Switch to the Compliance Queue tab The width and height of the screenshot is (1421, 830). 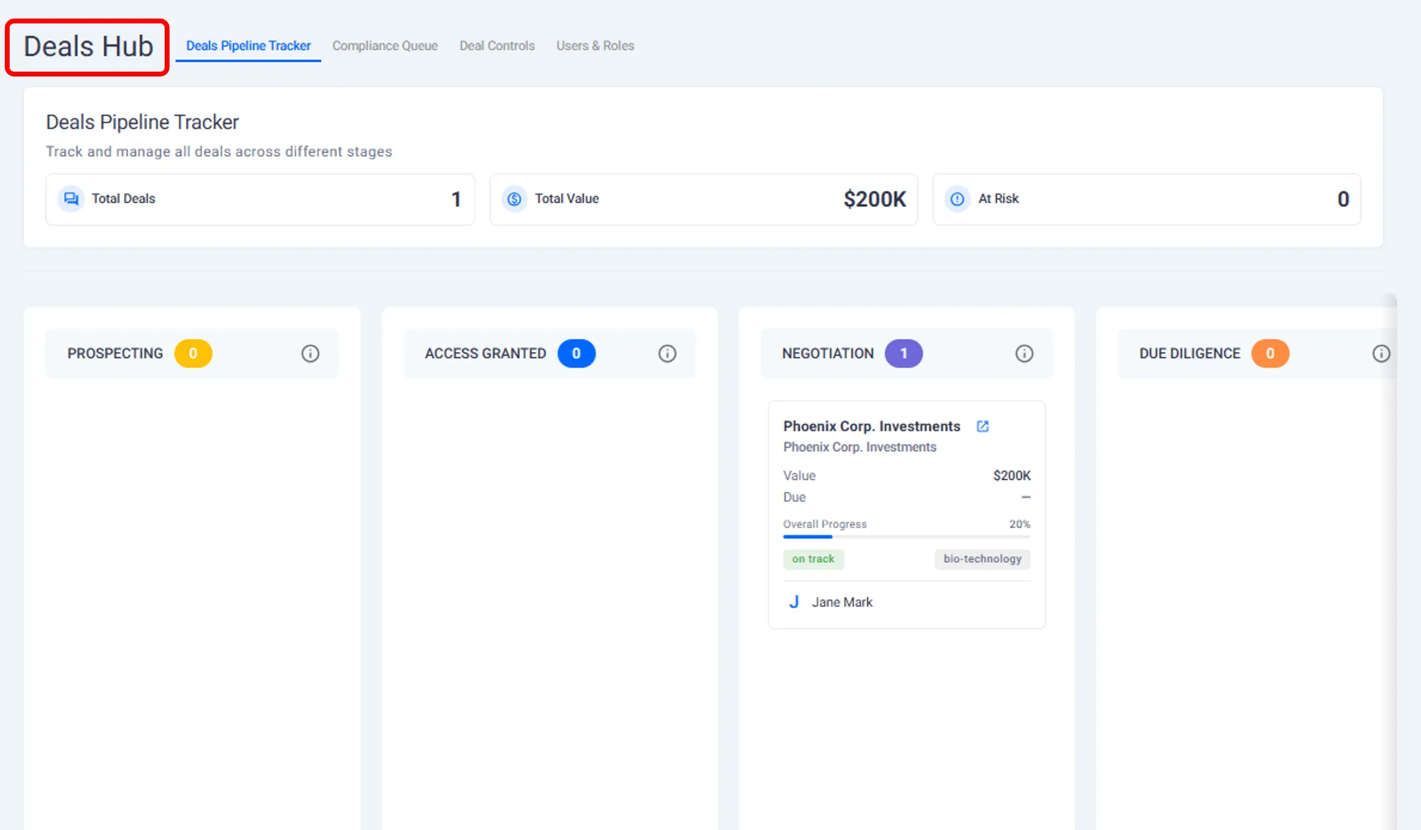(x=385, y=45)
